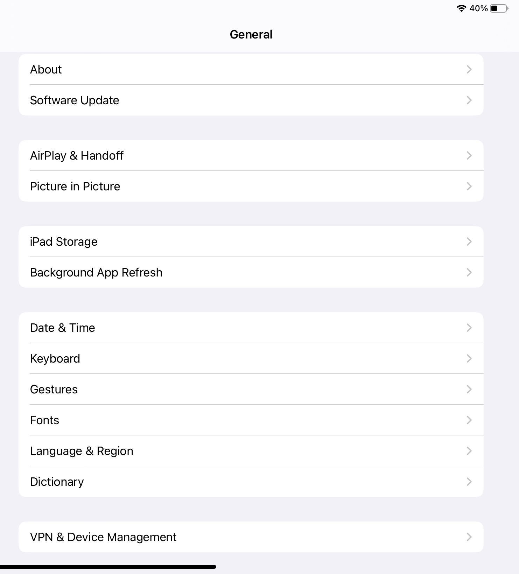Open Language & Region settings
Screen dimensions: 519x574
(x=251, y=451)
